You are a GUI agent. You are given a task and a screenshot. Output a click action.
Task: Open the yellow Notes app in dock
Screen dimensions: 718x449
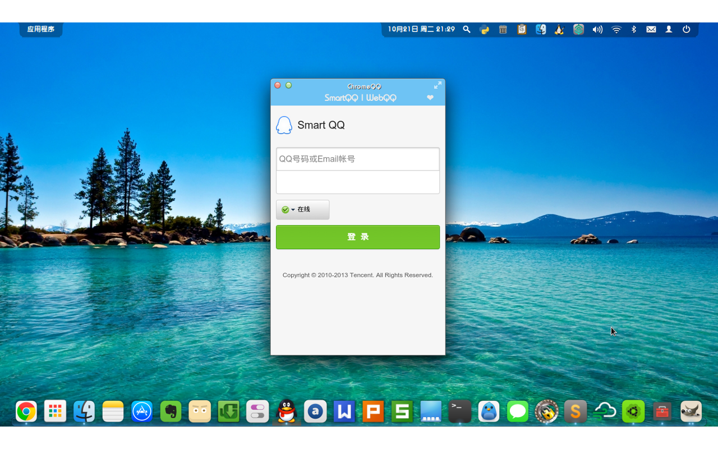tap(113, 411)
